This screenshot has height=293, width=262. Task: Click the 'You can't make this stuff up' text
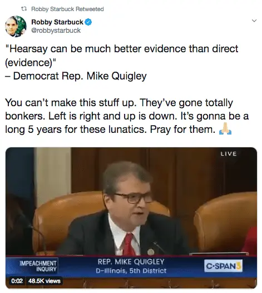(71, 103)
